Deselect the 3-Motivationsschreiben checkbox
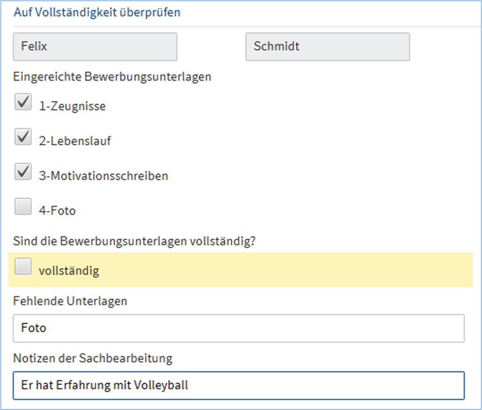This screenshot has height=410, width=482. click(x=23, y=173)
